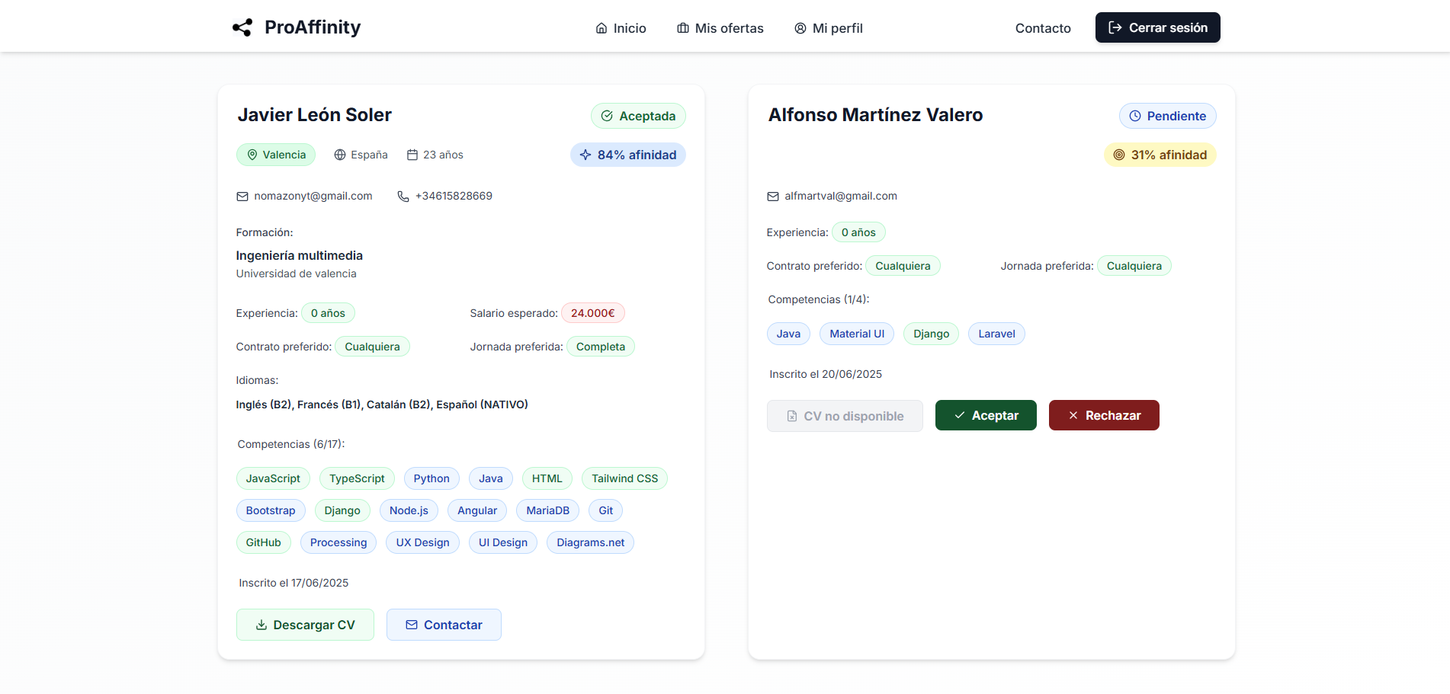Select the Tailwind CSS competency tag
This screenshot has height=694, width=1450.
[624, 478]
